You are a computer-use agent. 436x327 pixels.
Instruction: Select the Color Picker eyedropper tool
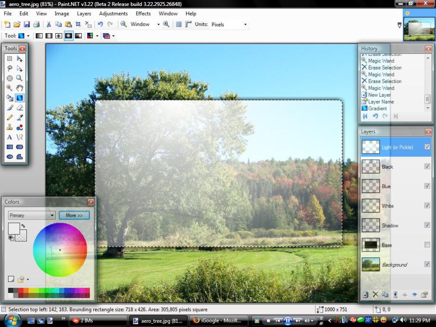click(x=19, y=117)
